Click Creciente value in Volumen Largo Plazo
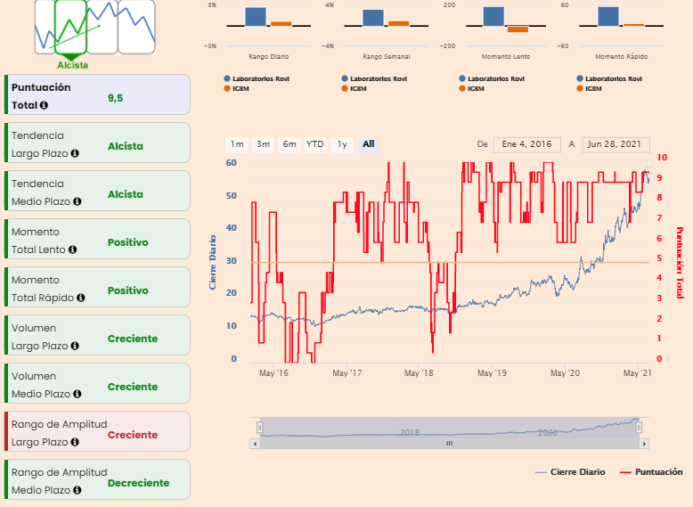Image resolution: width=693 pixels, height=507 pixels. pos(133,339)
